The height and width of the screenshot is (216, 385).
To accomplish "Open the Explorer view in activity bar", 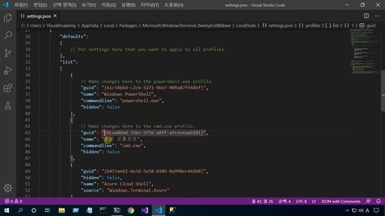I will [x=8, y=17].
